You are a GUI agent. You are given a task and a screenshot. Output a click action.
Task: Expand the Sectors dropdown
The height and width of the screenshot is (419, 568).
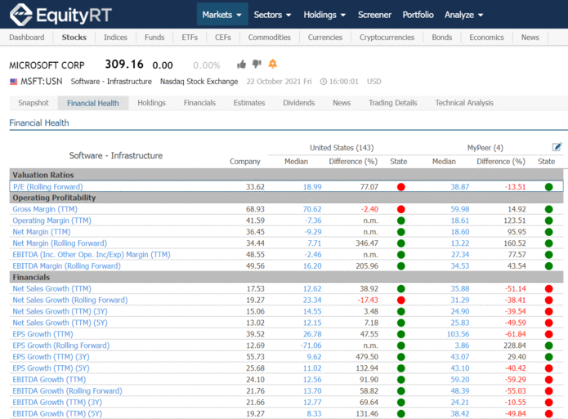[x=272, y=15]
